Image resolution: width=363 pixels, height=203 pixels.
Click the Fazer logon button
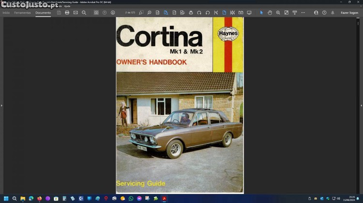349,13
